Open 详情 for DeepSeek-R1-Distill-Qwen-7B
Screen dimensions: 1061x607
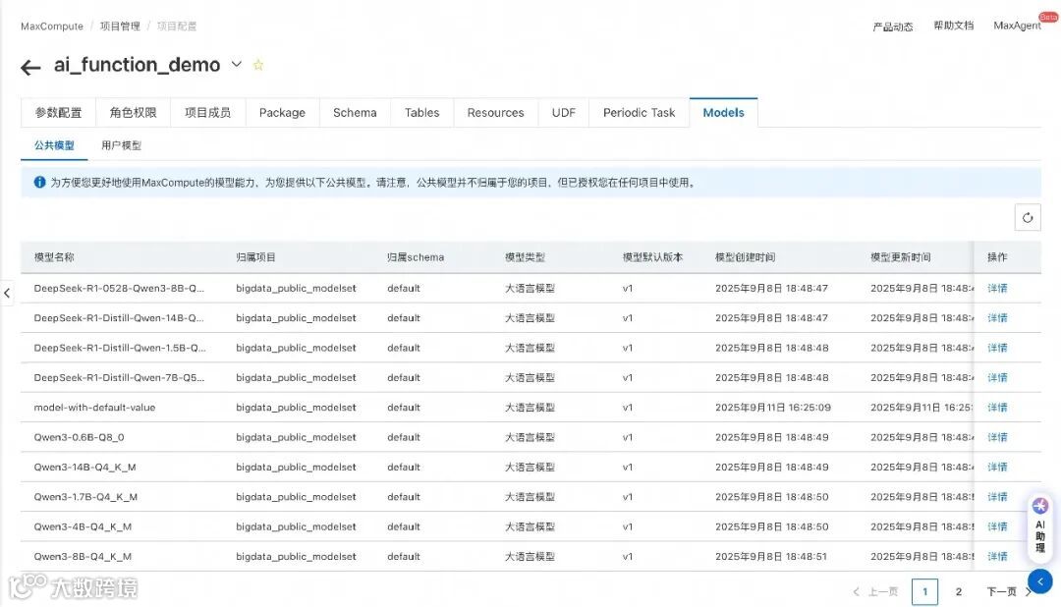(997, 377)
